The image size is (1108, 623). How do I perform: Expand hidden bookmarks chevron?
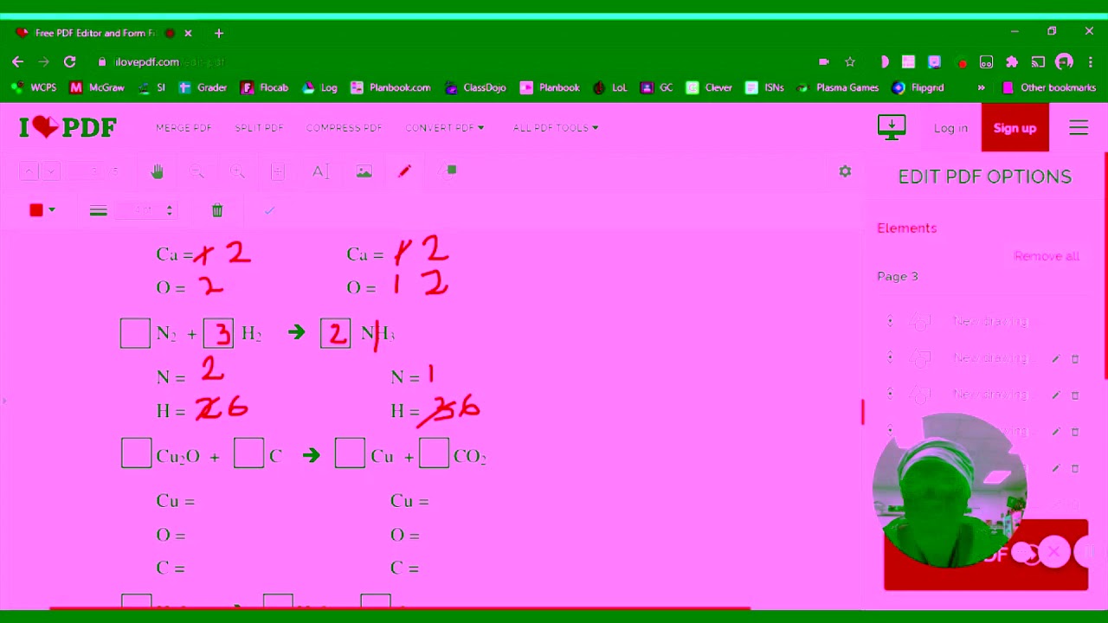point(981,87)
